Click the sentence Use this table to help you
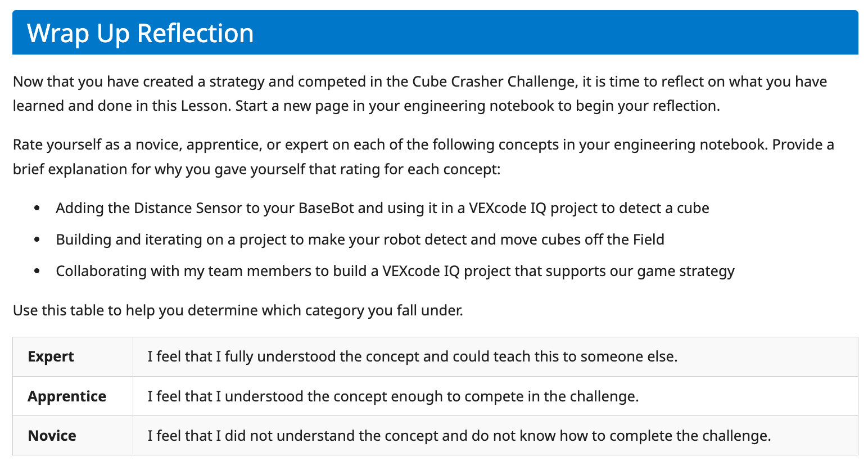Screen dimensions: 868x470 tap(238, 310)
